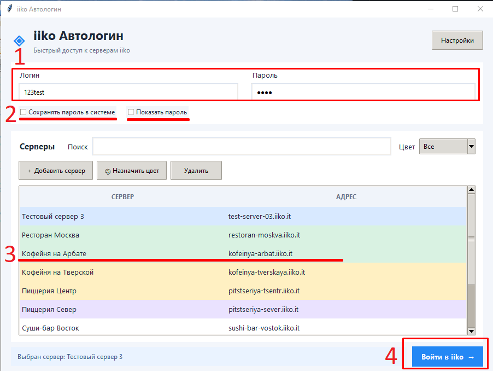Image resolution: width=493 pixels, height=371 pixels.
Task: Click the Удалить button
Action: tap(196, 171)
